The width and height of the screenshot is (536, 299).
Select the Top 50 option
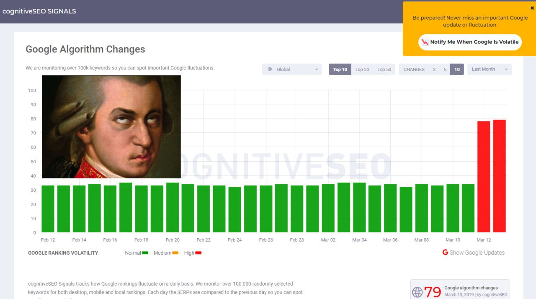point(384,70)
